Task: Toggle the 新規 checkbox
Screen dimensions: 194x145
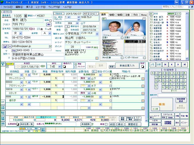Action: [66, 30]
